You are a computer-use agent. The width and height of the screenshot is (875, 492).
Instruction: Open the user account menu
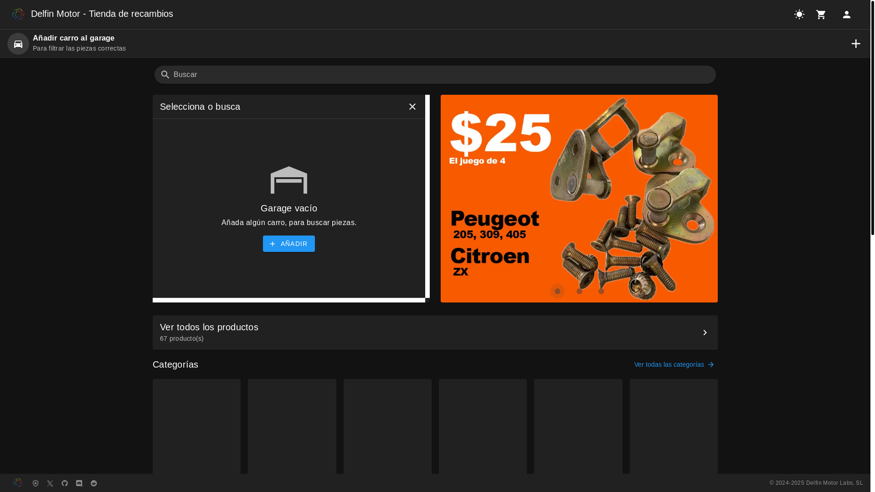(x=847, y=15)
